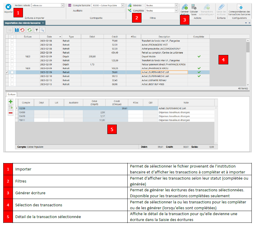Viewport: 255px width, 226px height.
Task: Expand the Compte bancaire dropdown
Action: pyautogui.click(x=123, y=5)
